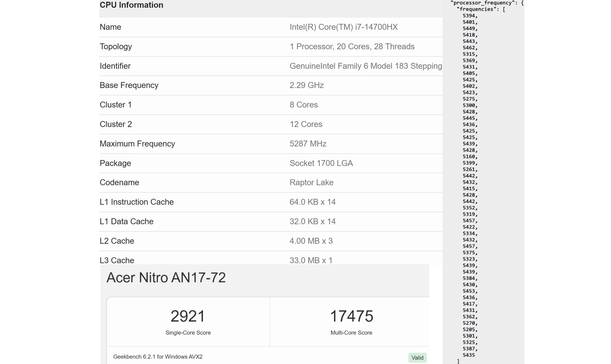This screenshot has height=364, width=611.
Task: Click the 'Multi-Core Score' caption
Action: click(351, 333)
